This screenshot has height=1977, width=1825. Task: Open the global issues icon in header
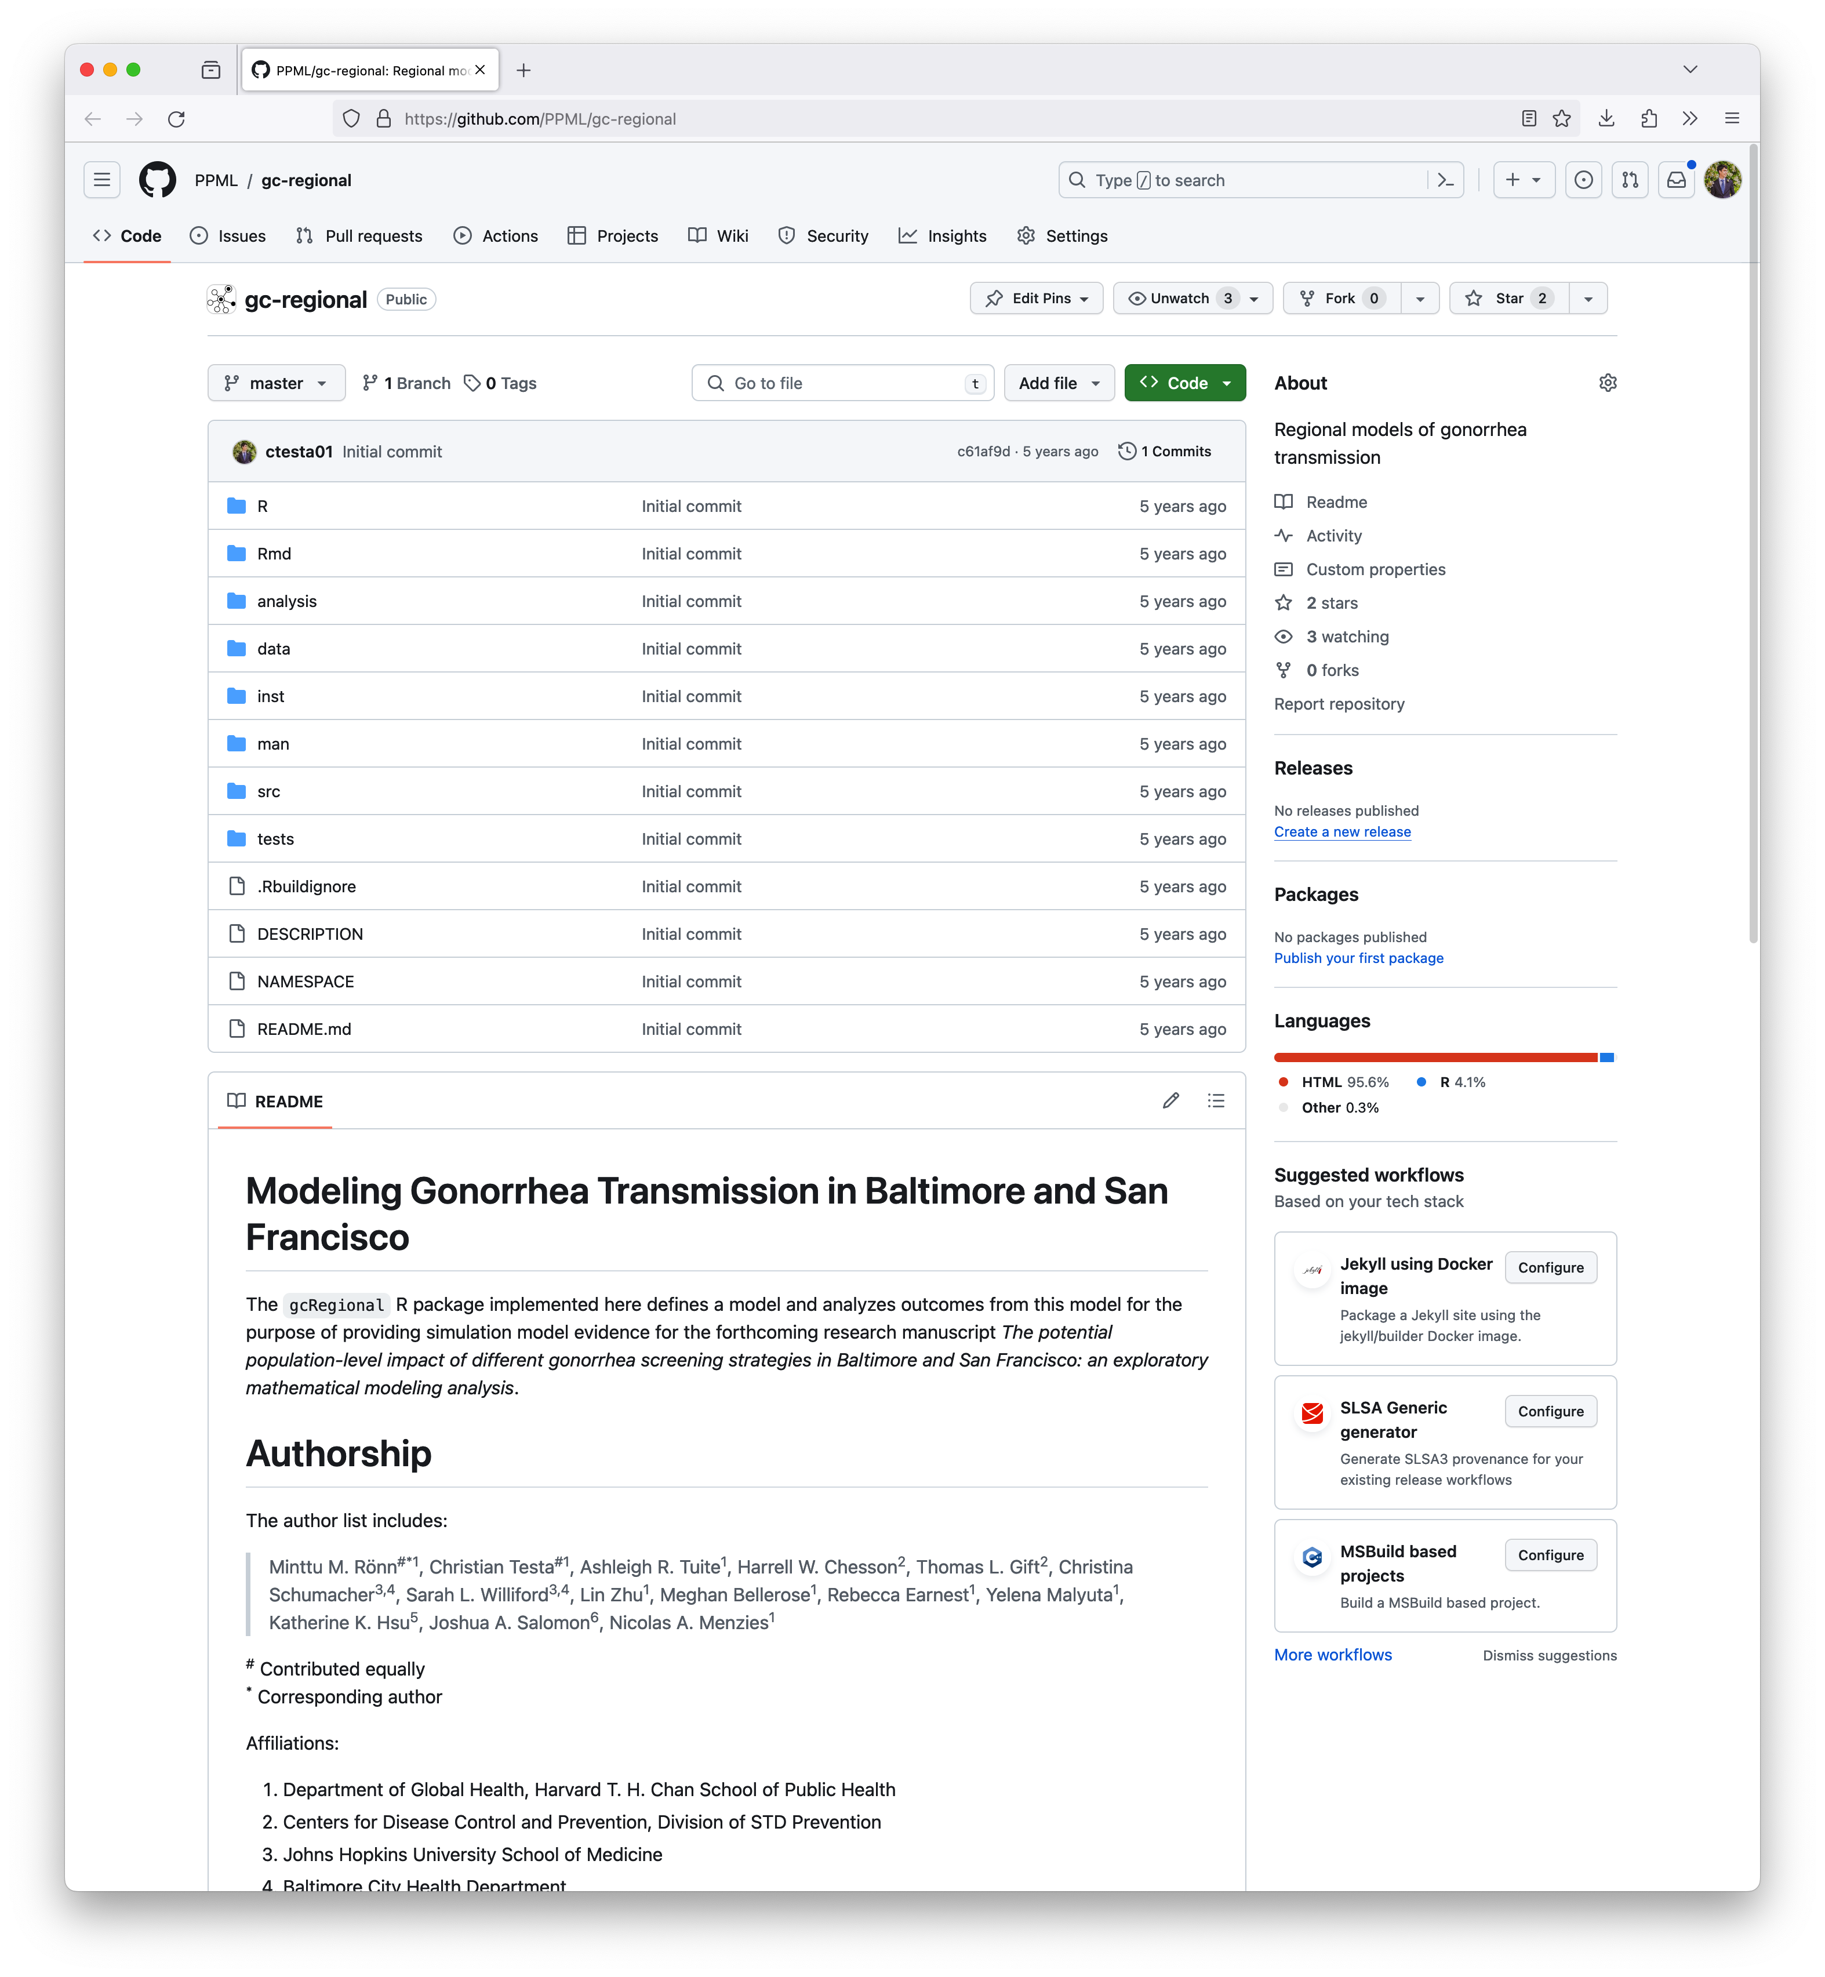click(1583, 180)
